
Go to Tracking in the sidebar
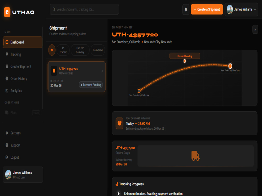coord(23,54)
